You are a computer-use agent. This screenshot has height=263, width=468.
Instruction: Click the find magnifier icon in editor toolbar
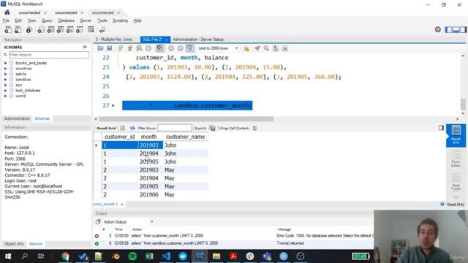pos(266,48)
